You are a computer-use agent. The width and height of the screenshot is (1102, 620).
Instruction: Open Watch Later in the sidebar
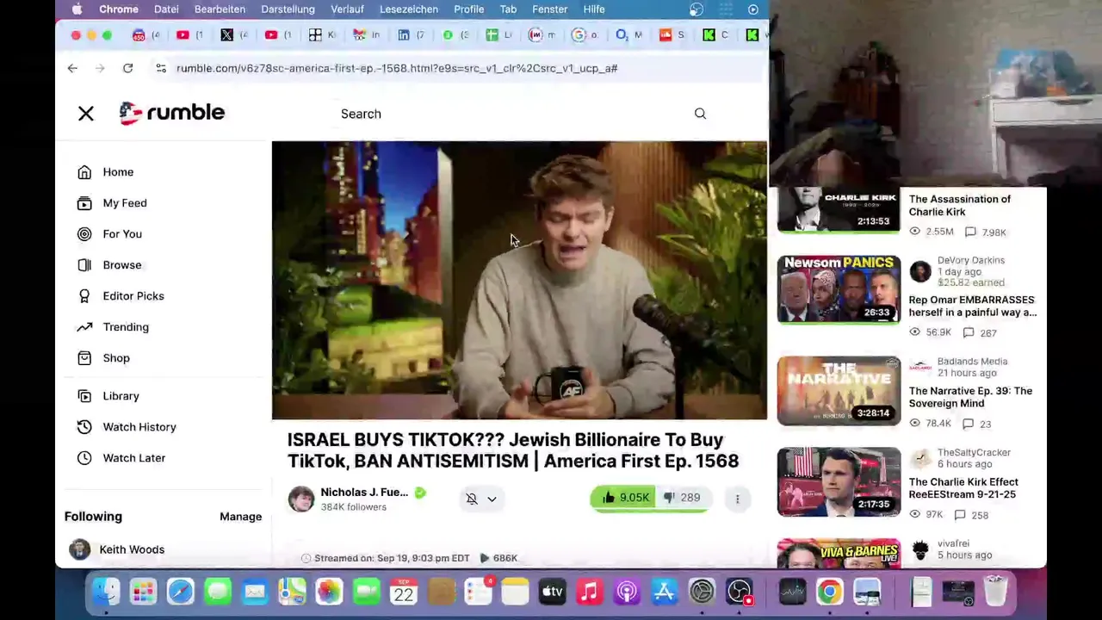(134, 458)
